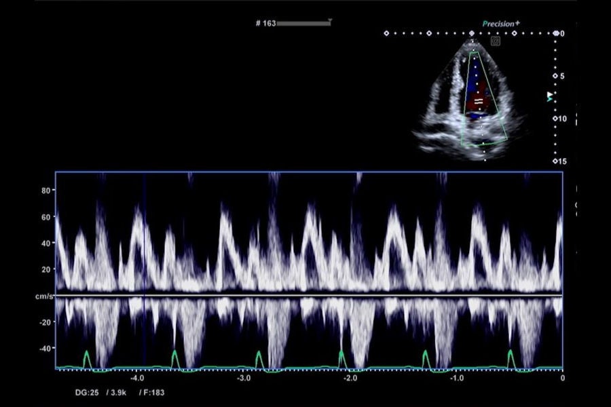Screen dimensions: 611x407
Task: Click the time axis label "-1.0"
Action: pos(456,379)
